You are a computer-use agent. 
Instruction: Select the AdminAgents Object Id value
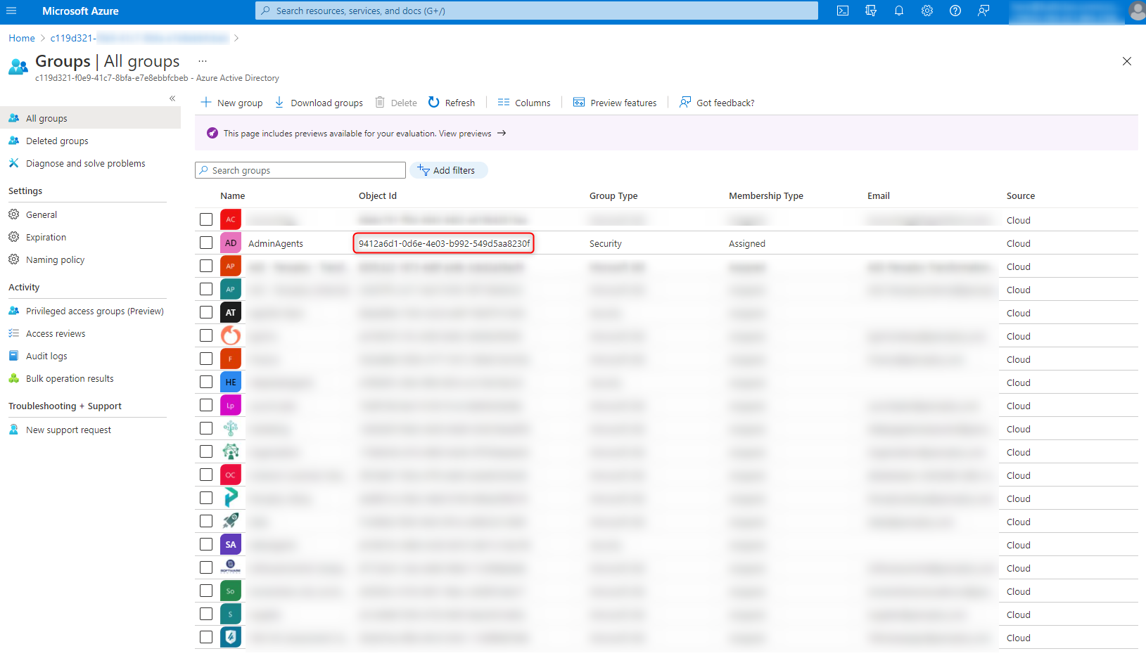pyautogui.click(x=444, y=243)
